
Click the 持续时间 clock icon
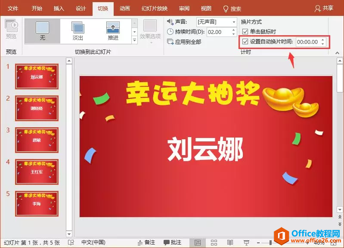pyautogui.click(x=170, y=32)
